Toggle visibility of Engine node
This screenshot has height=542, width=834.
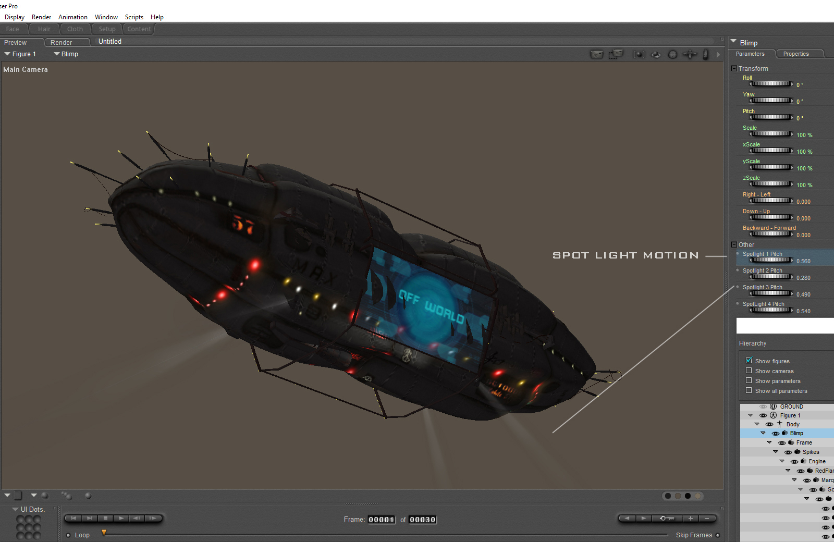794,462
